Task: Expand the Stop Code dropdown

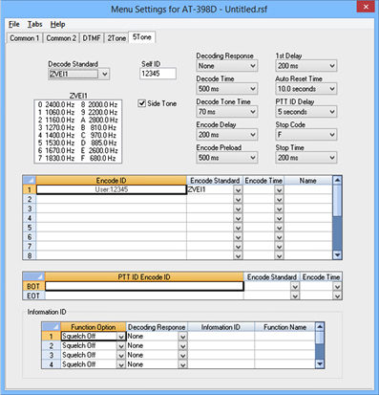Action: pyautogui.click(x=305, y=135)
